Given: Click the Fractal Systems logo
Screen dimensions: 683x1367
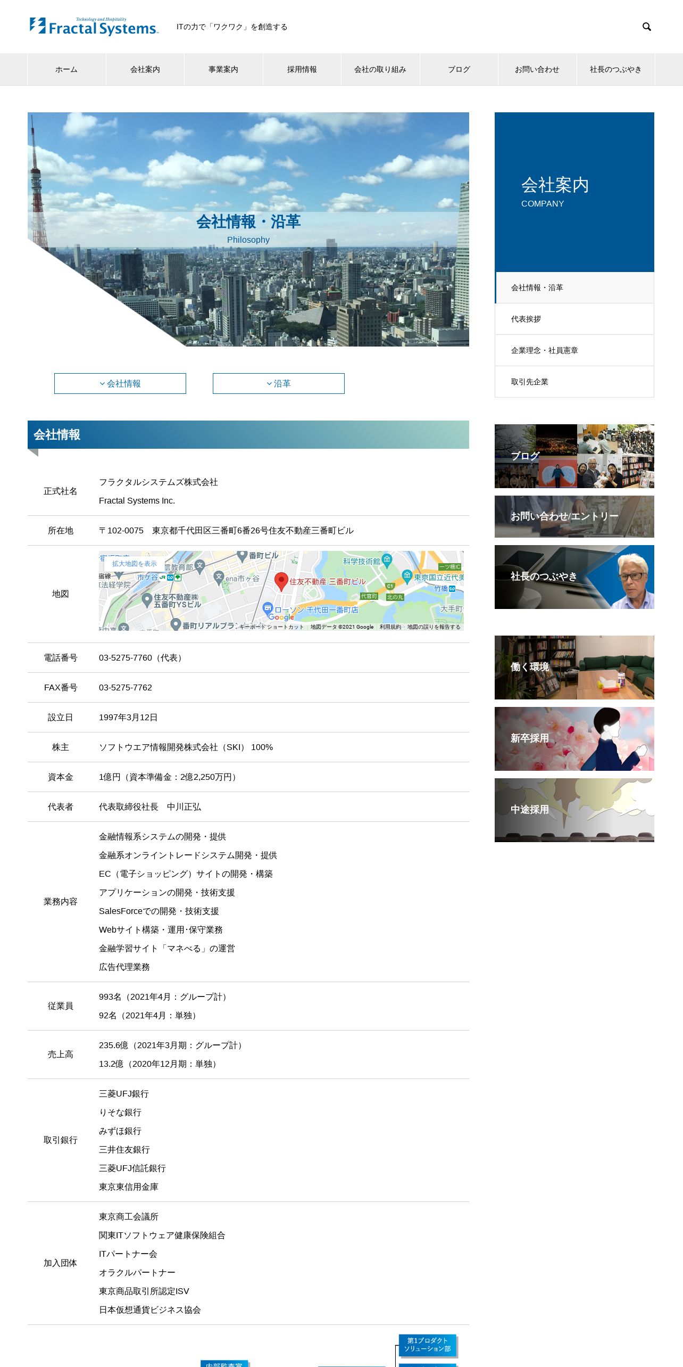Looking at the screenshot, I should tap(94, 27).
